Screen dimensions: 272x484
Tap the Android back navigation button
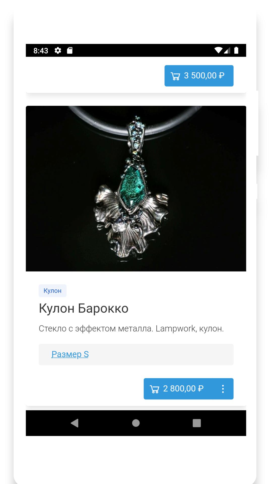click(75, 423)
